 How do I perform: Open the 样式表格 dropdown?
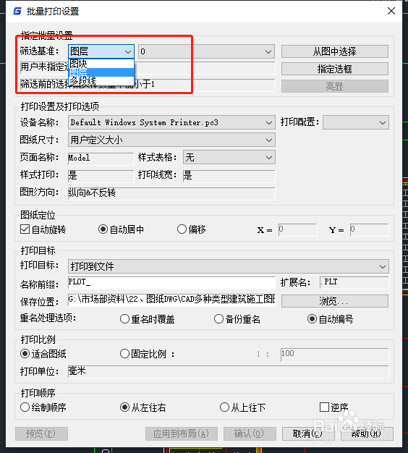(x=229, y=158)
